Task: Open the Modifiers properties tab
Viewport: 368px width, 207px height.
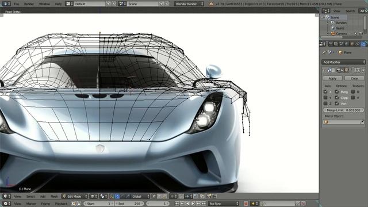Action: (363, 44)
